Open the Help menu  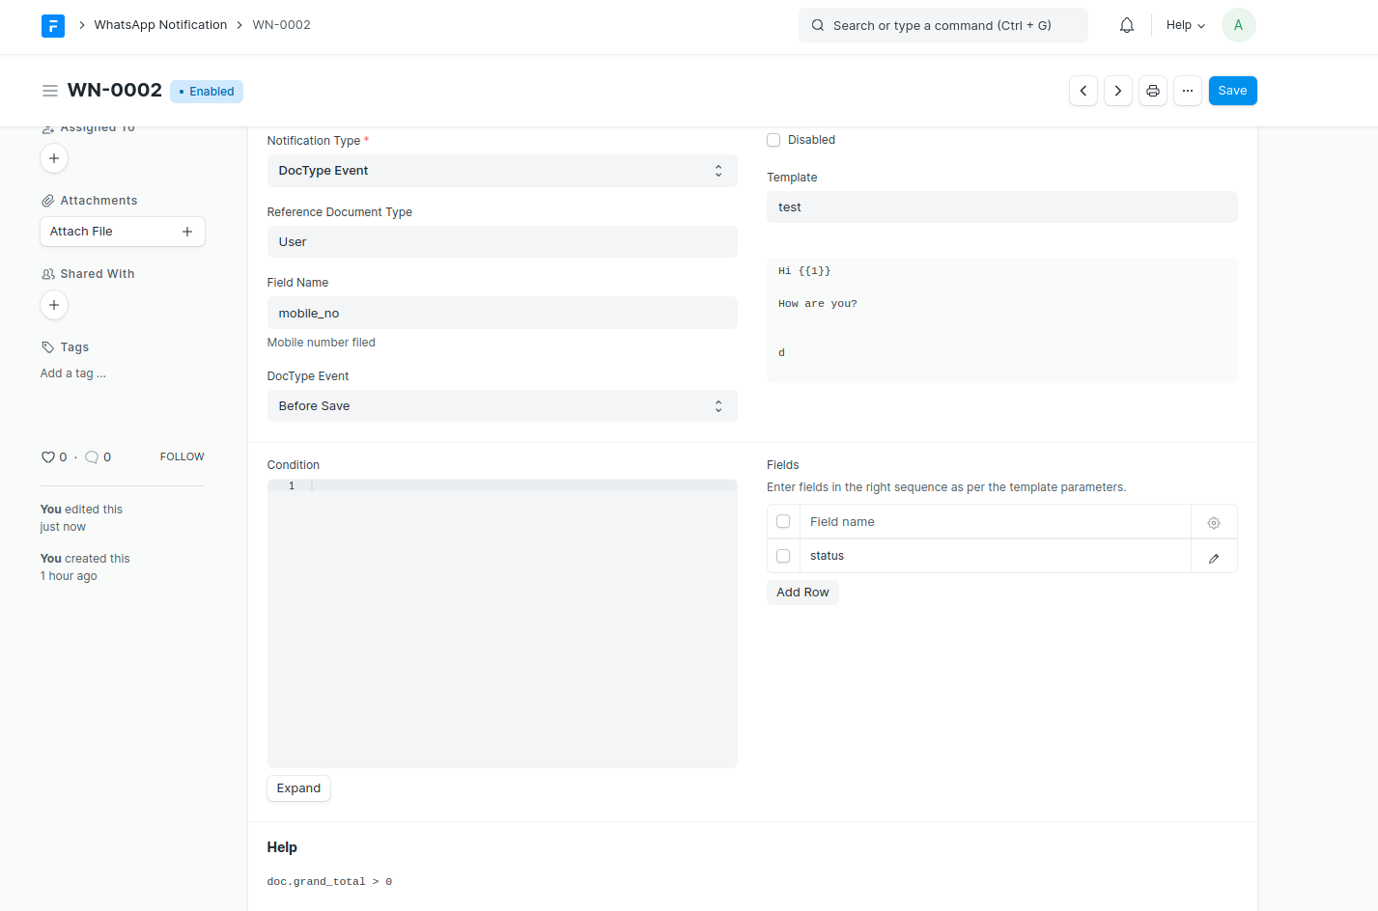coord(1186,25)
